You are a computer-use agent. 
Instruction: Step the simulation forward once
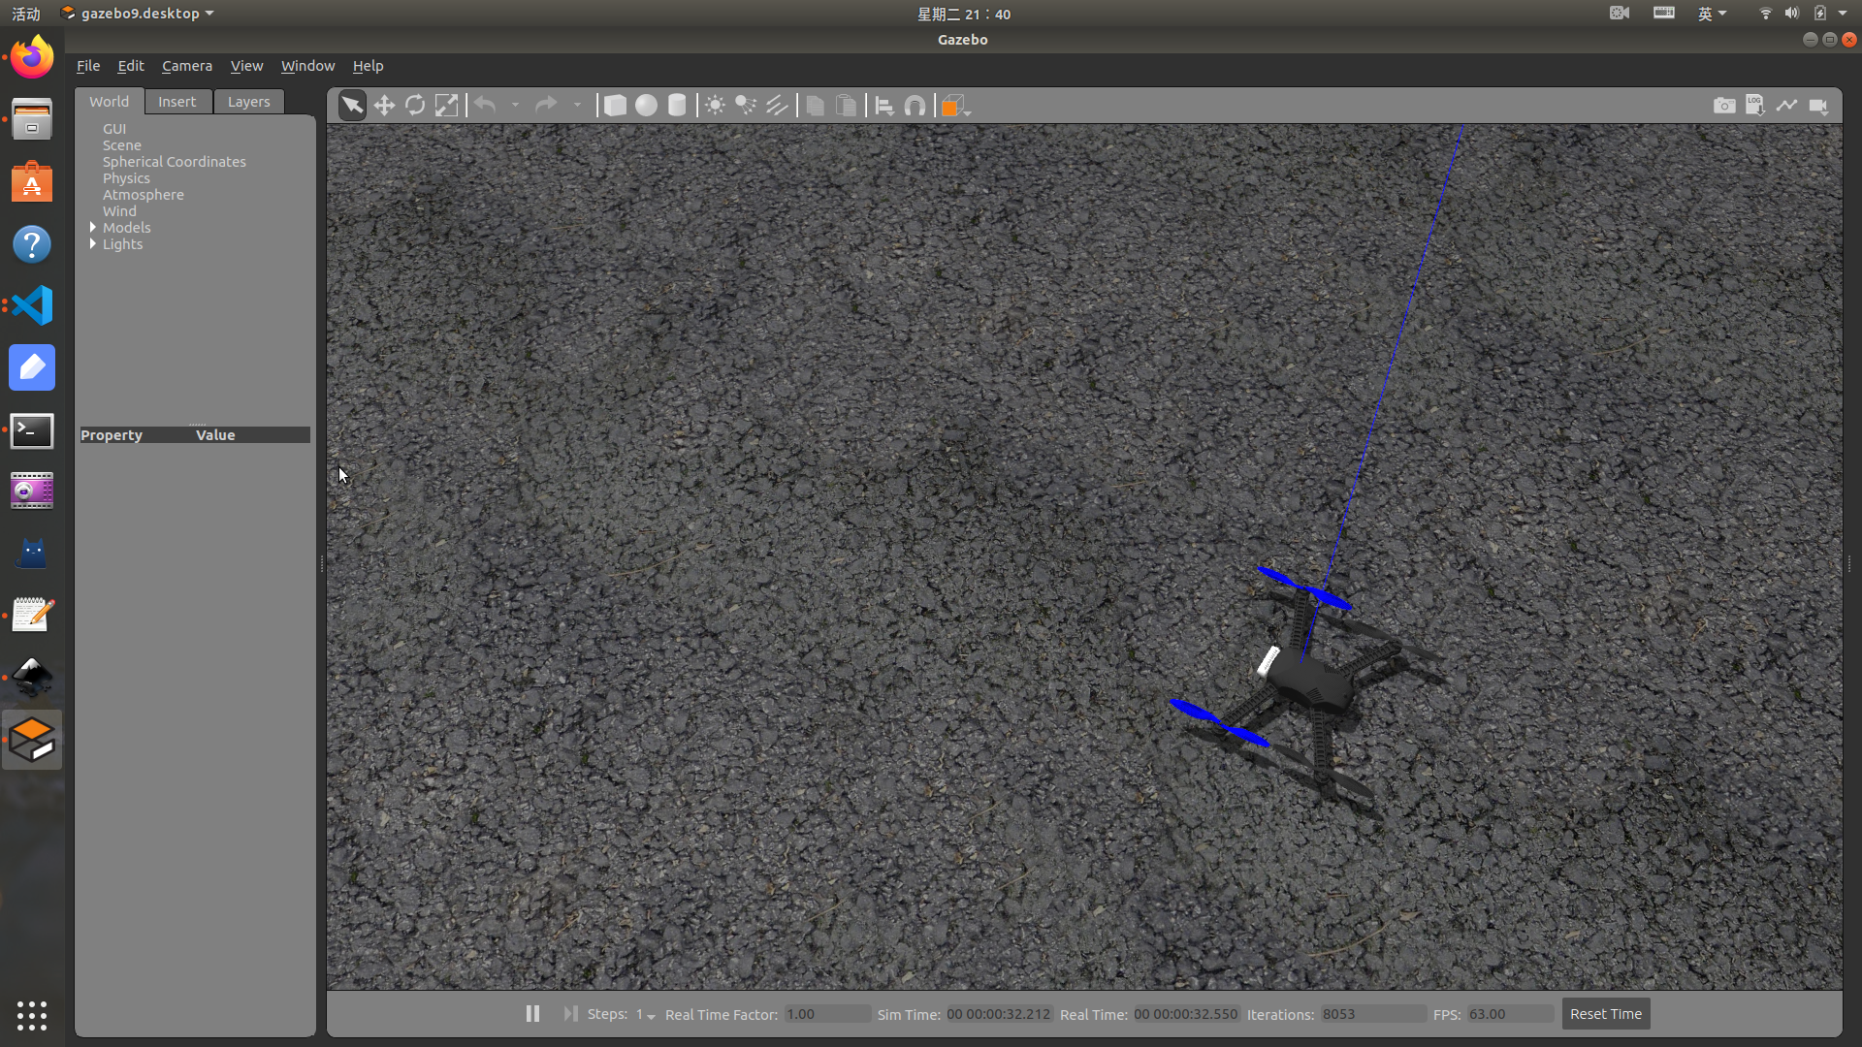(x=570, y=1014)
